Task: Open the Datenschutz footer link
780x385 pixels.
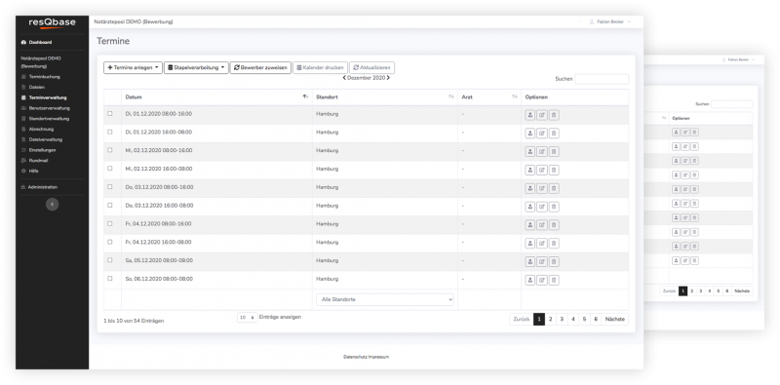Action: coord(355,357)
